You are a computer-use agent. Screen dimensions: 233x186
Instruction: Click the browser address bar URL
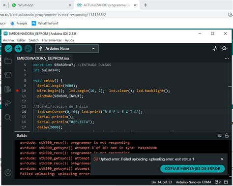click(53, 15)
